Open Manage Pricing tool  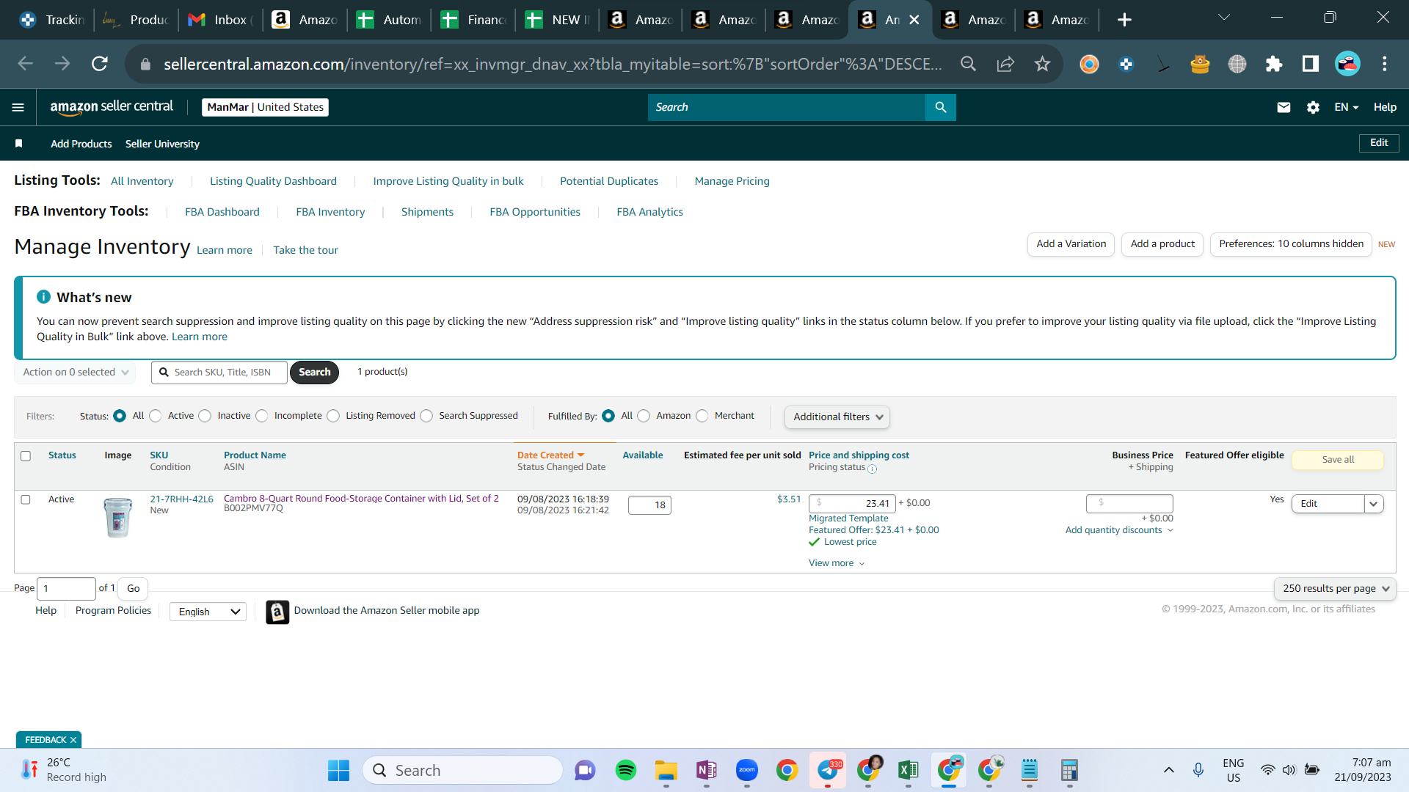tap(732, 181)
